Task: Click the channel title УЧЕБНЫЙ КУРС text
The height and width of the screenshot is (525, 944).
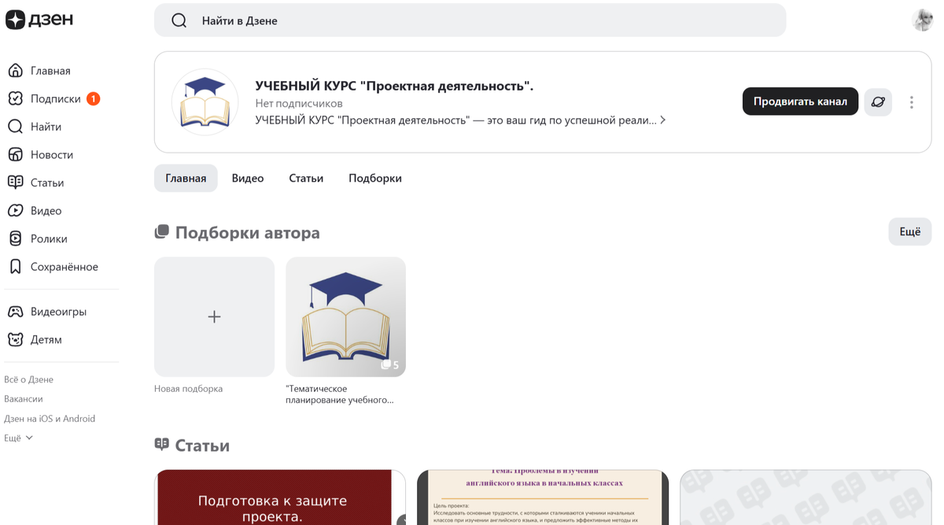Action: point(394,86)
